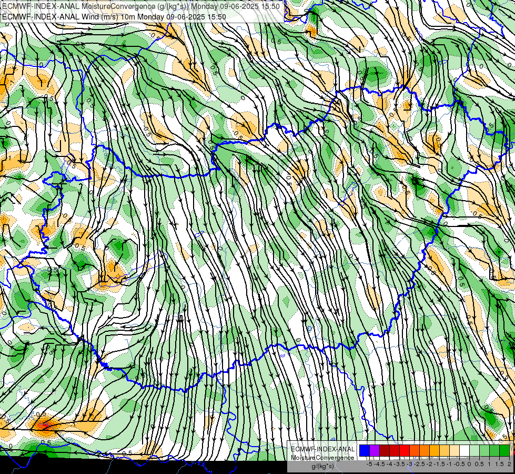
Task: Click the blue legend swatch below -5
Action: (365, 450)
